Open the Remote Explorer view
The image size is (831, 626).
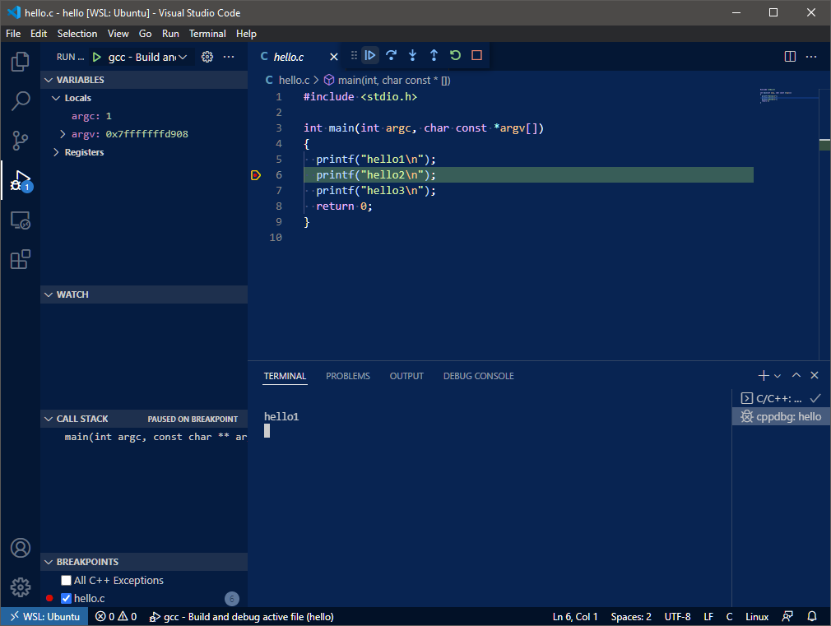point(20,220)
